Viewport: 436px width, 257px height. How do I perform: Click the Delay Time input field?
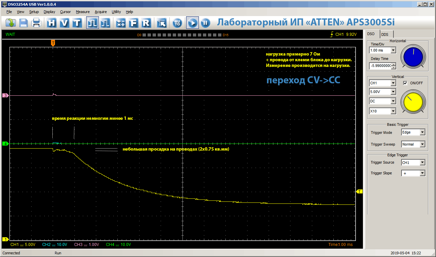[380, 66]
